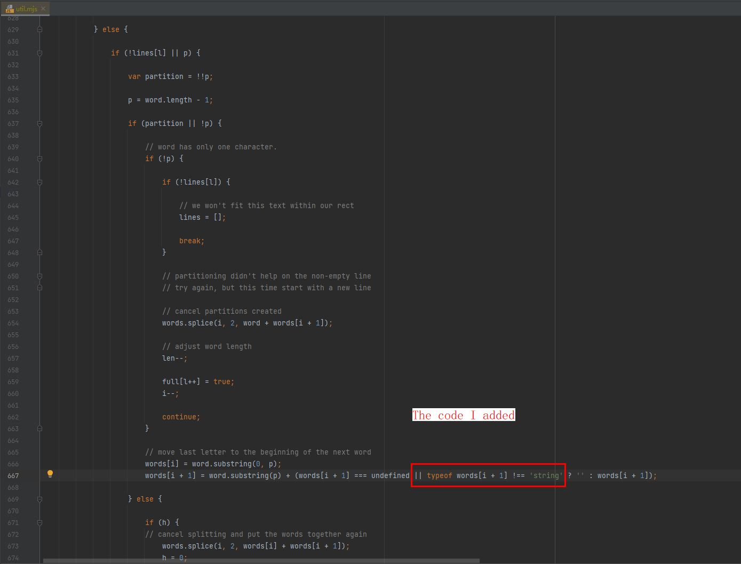Click the fold marker at line 650

point(39,276)
